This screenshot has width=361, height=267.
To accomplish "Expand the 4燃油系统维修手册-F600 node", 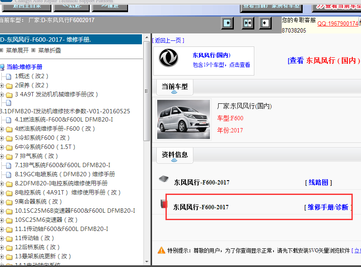I will point(2,129).
